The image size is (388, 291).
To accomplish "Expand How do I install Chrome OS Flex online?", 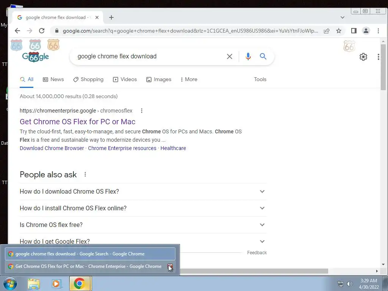I will 143,208.
